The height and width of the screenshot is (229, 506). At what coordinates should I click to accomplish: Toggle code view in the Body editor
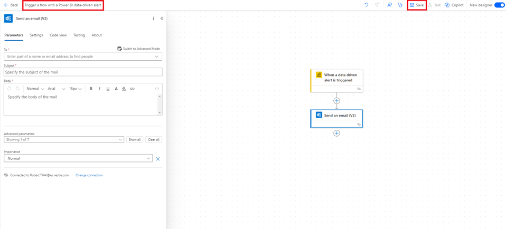point(157,89)
